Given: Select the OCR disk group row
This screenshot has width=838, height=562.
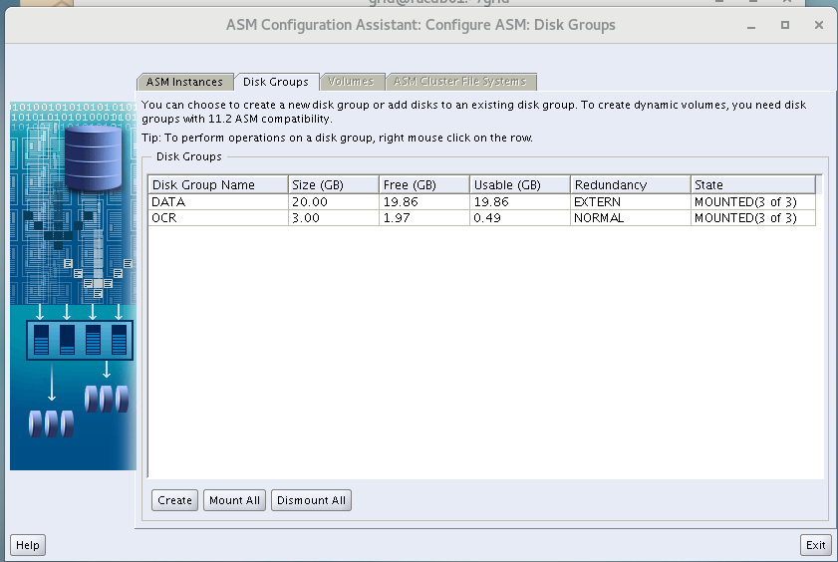Looking at the screenshot, I should [x=482, y=218].
